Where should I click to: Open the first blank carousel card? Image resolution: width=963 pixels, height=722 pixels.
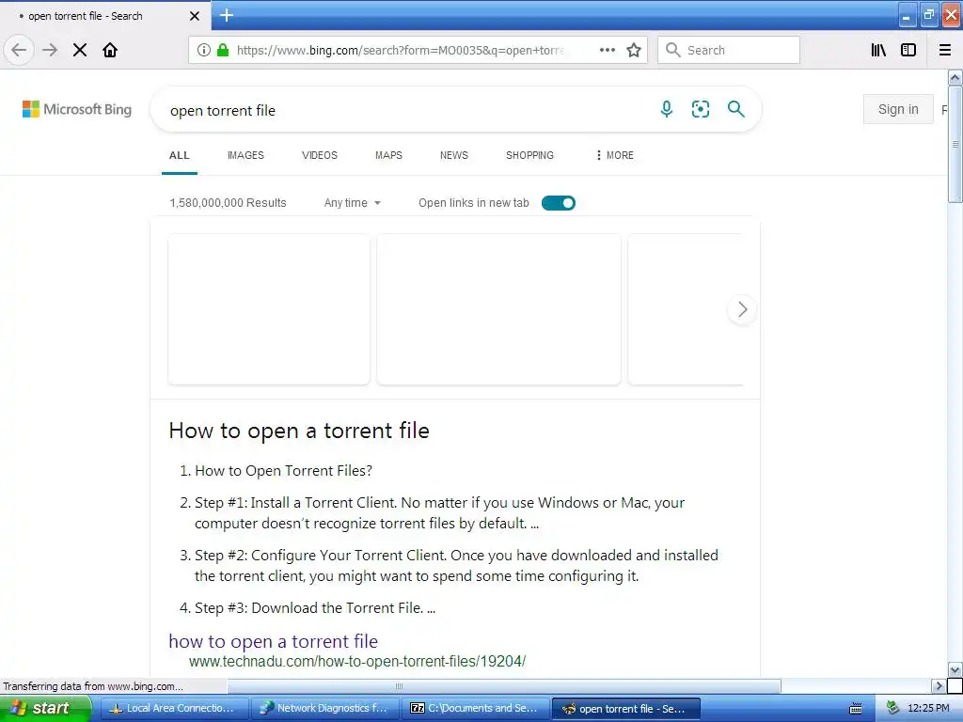(269, 309)
